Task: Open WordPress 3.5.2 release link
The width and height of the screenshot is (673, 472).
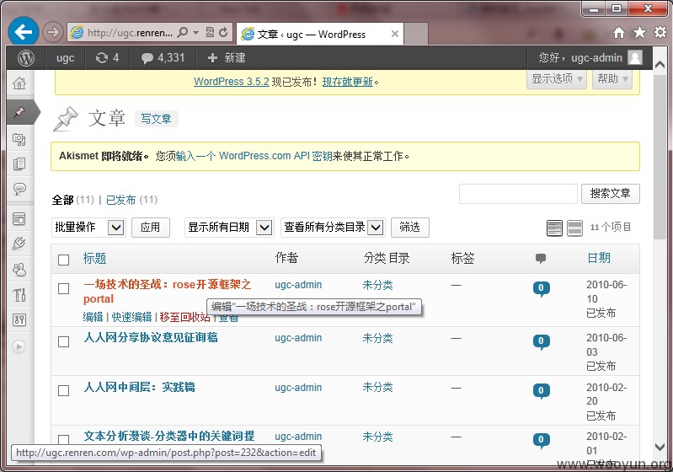Action: [232, 82]
